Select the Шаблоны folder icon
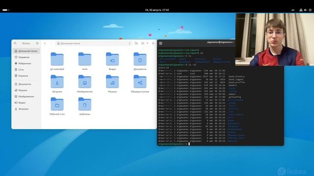This screenshot has width=314, height=176. coord(85,104)
